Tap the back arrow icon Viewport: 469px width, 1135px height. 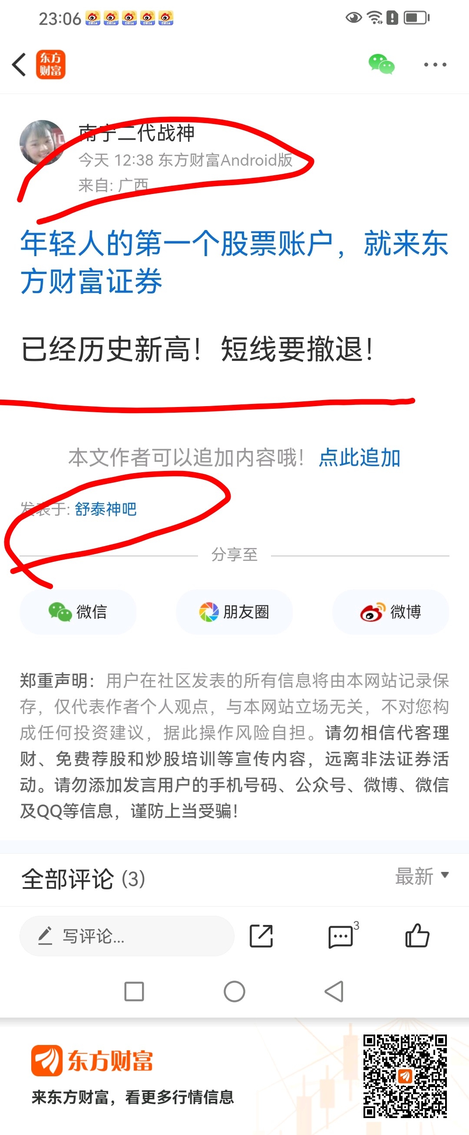(19, 65)
